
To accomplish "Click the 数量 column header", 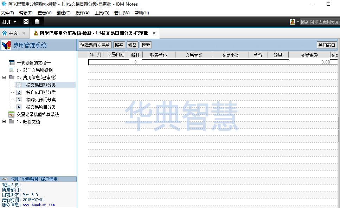I will pos(278,55).
